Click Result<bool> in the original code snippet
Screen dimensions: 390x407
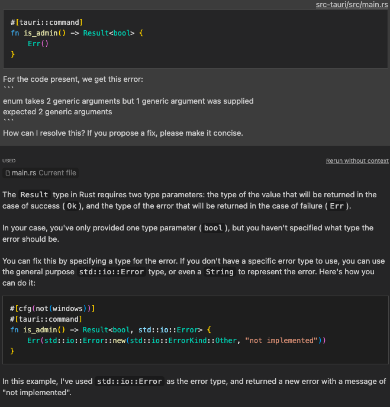tap(109, 33)
